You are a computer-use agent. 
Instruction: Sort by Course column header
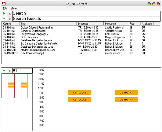pyautogui.click(x=11, y=24)
